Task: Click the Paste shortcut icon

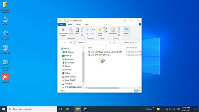Action: (82, 35)
